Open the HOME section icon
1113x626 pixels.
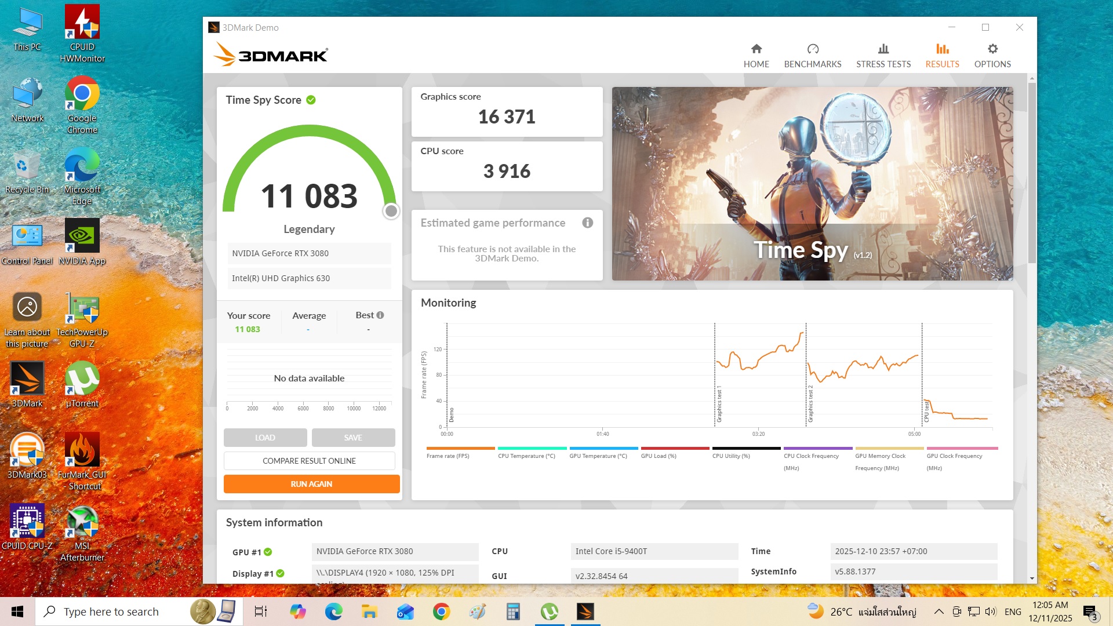(x=756, y=49)
